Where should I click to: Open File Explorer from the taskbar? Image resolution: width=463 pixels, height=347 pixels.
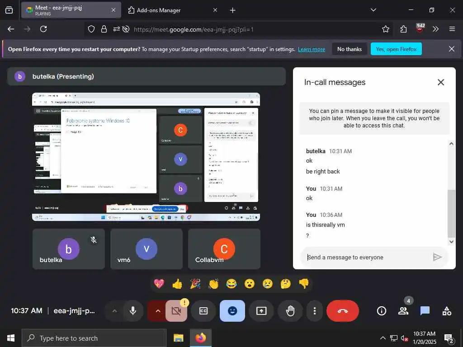point(178,338)
